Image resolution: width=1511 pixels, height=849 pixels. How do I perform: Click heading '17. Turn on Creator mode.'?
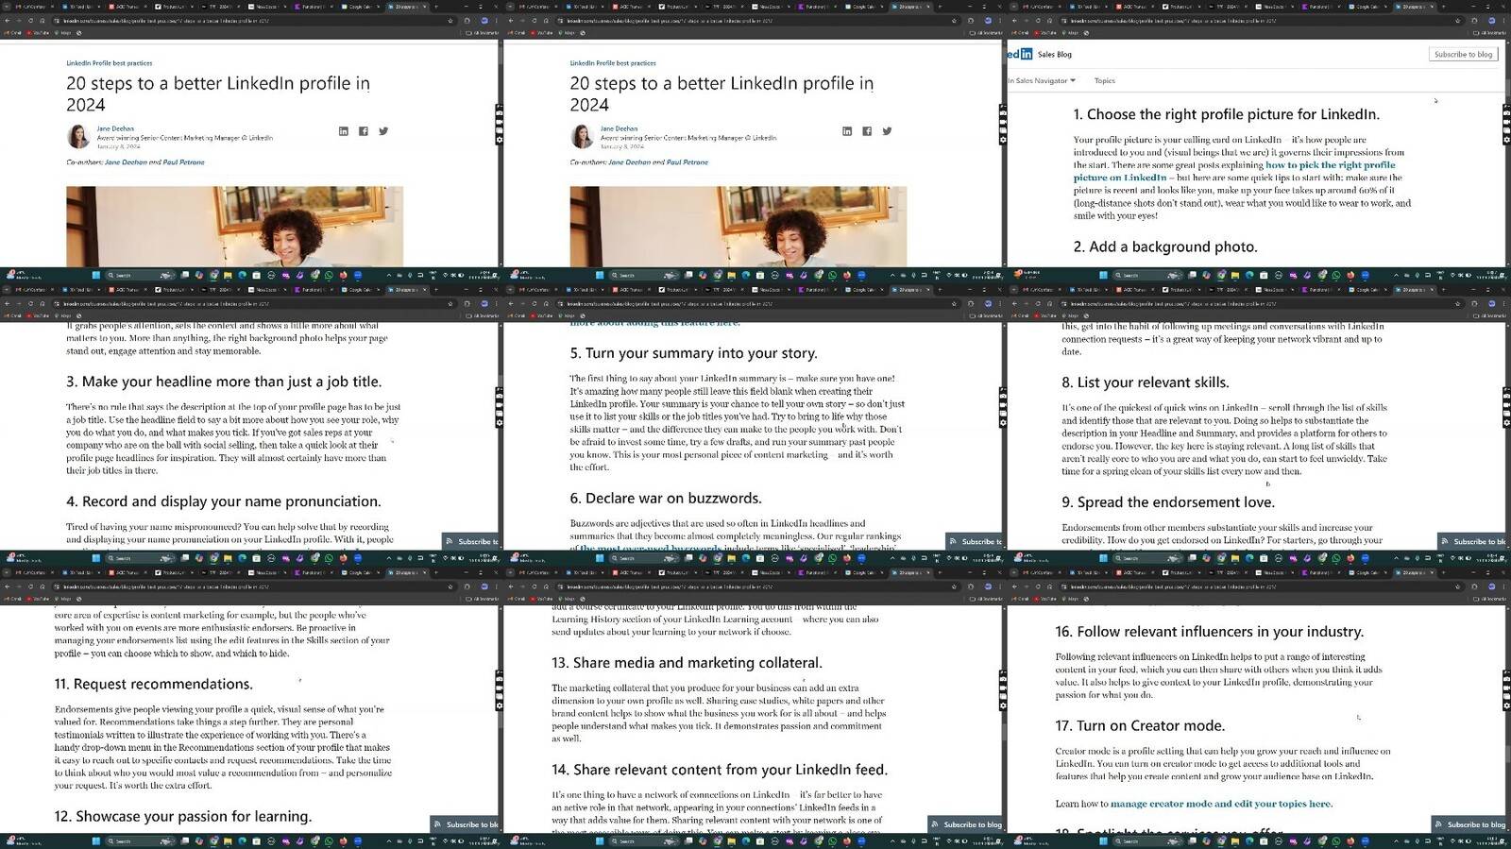1139,725
